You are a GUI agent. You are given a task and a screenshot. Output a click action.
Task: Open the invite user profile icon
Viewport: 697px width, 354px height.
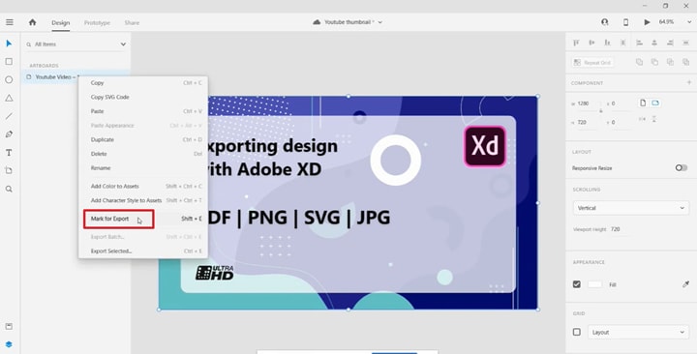(604, 22)
